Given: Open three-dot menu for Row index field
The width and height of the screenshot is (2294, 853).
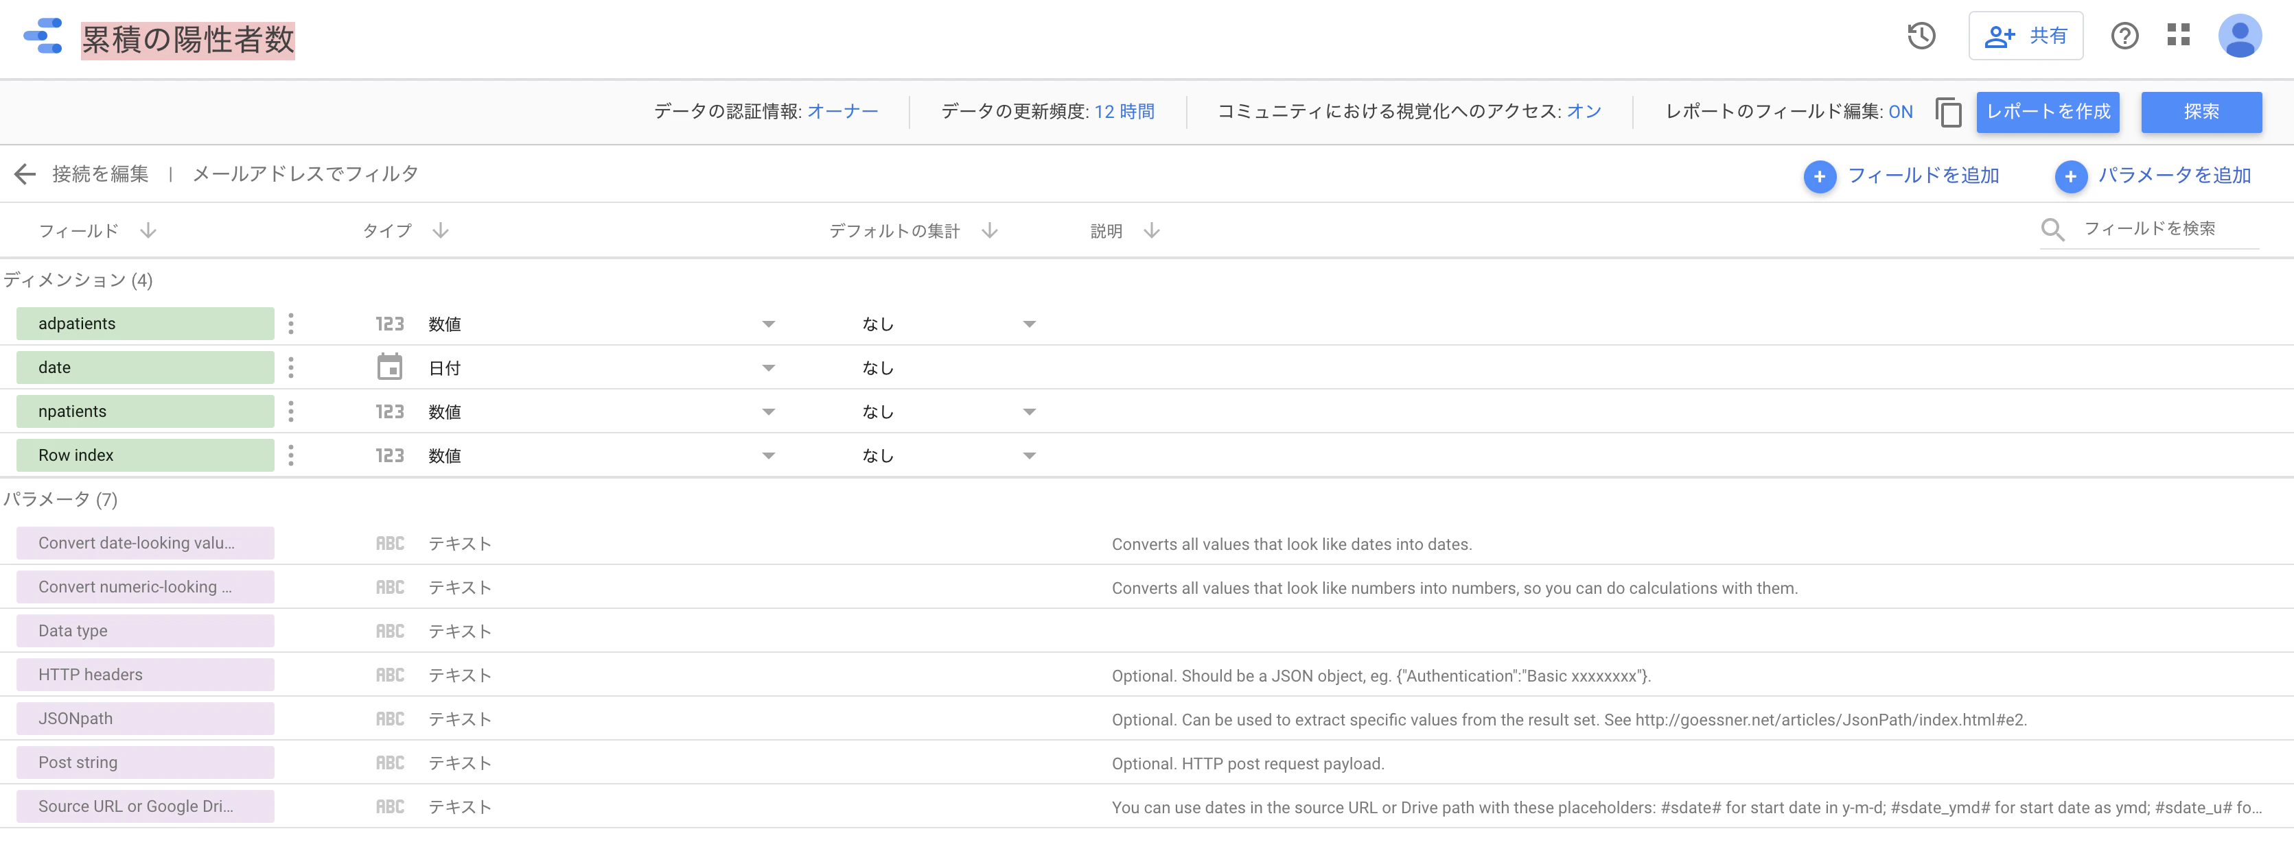Looking at the screenshot, I should tap(290, 455).
